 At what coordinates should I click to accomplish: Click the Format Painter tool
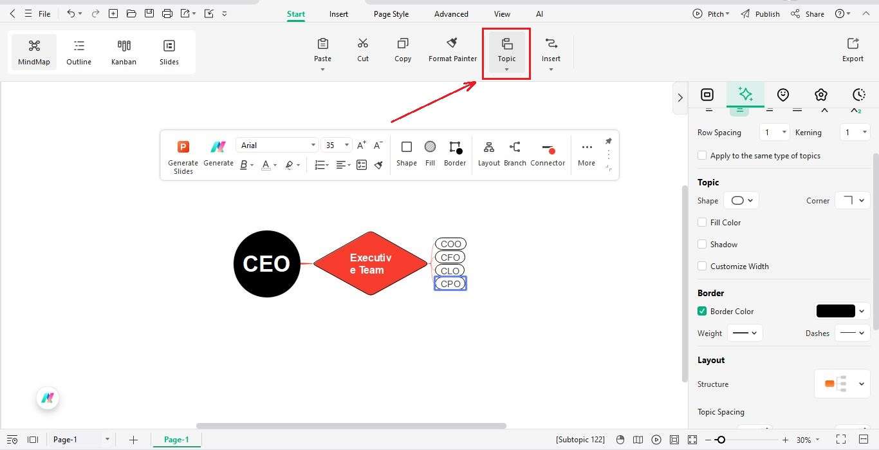tap(452, 48)
